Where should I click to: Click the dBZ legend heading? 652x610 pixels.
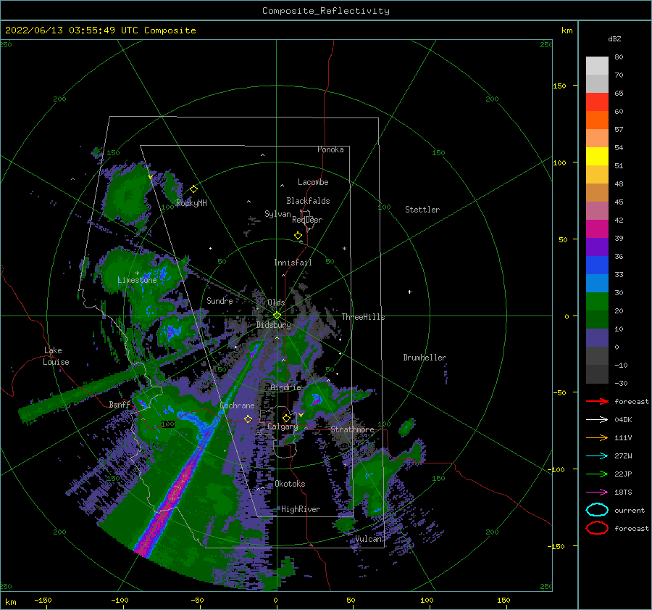614,38
